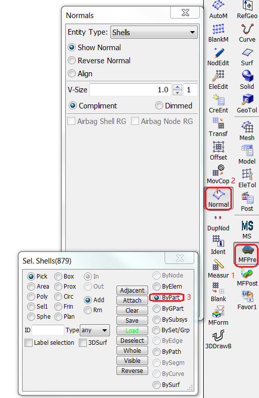The height and width of the screenshot is (398, 259).
Task: Click the V-Size value field
Action: (x=131, y=90)
